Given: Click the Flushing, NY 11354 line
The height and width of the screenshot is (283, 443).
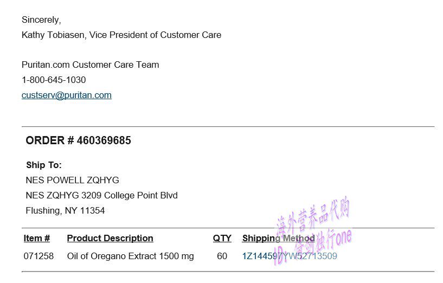Looking at the screenshot, I should [x=66, y=211].
